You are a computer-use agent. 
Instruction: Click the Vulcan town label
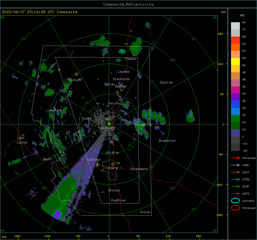(x=145, y=212)
